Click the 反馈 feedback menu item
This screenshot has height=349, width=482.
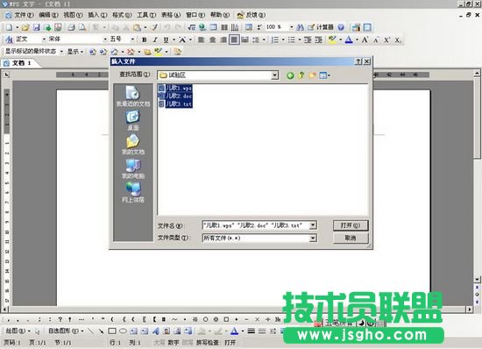[x=252, y=15]
